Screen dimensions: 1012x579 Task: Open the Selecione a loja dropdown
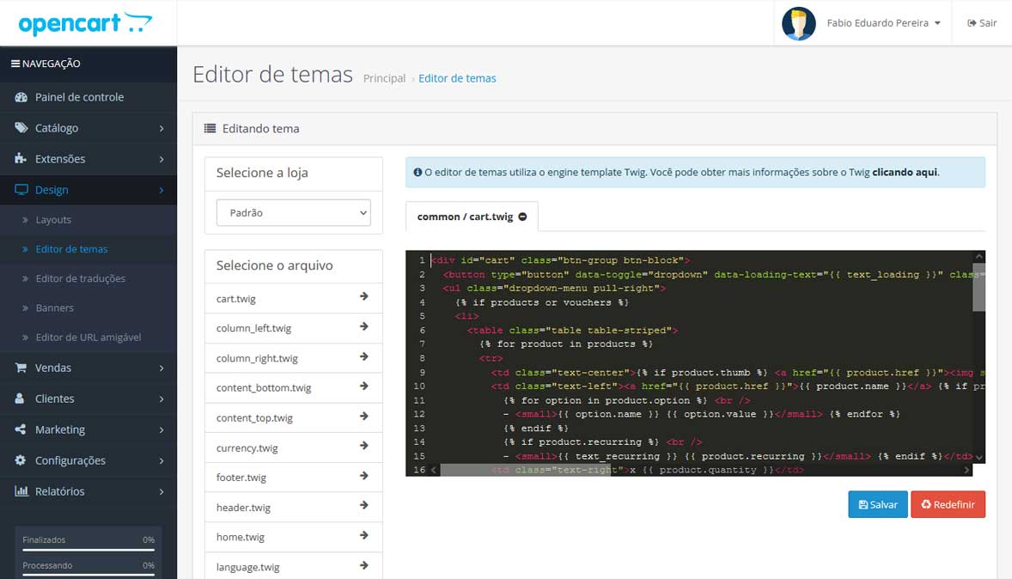293,212
